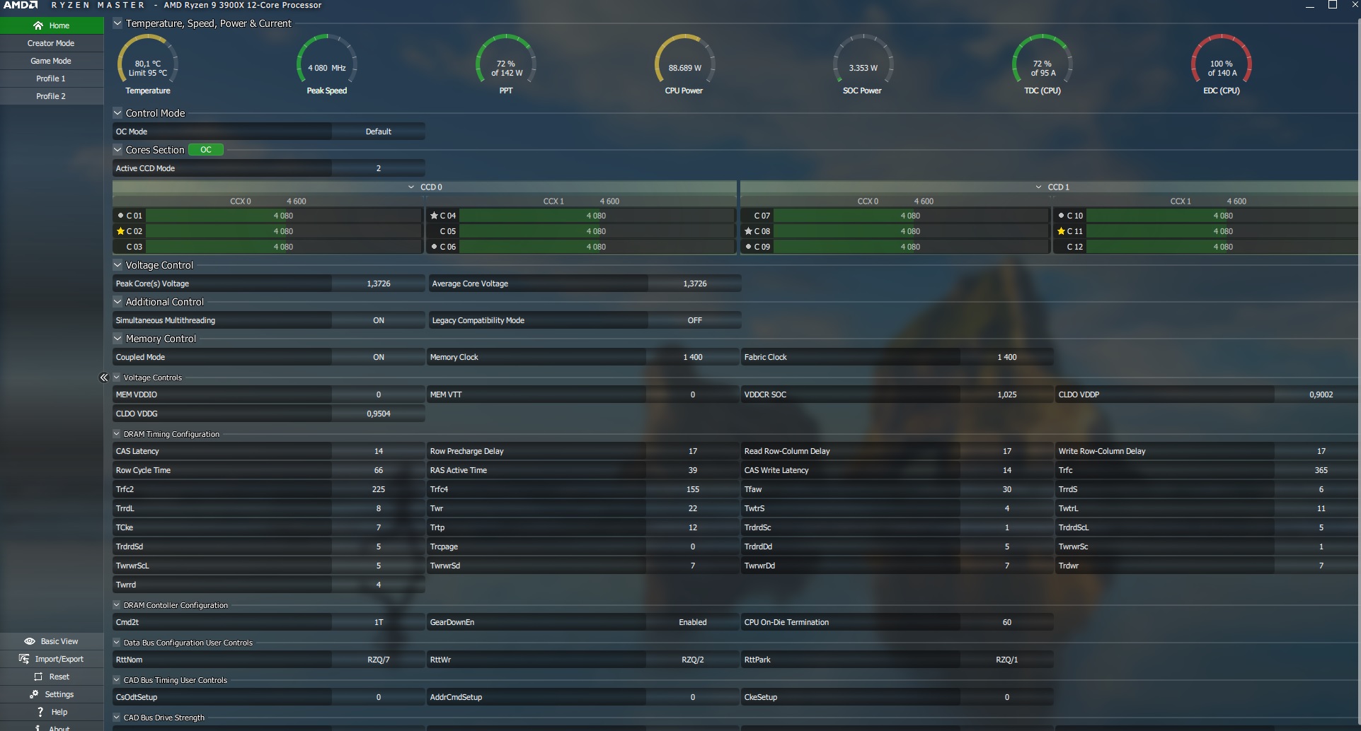Collapse the Additional Control section
Viewport: 1361px width, 731px height.
pyautogui.click(x=118, y=302)
